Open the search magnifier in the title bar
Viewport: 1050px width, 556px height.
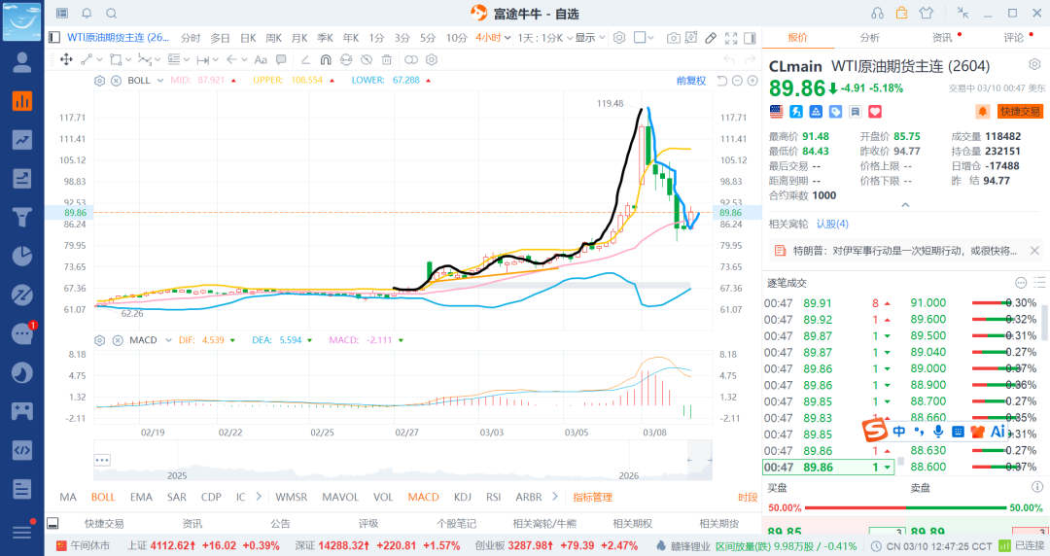point(111,14)
